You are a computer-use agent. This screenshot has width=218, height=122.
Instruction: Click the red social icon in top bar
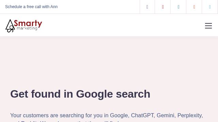(163, 7)
